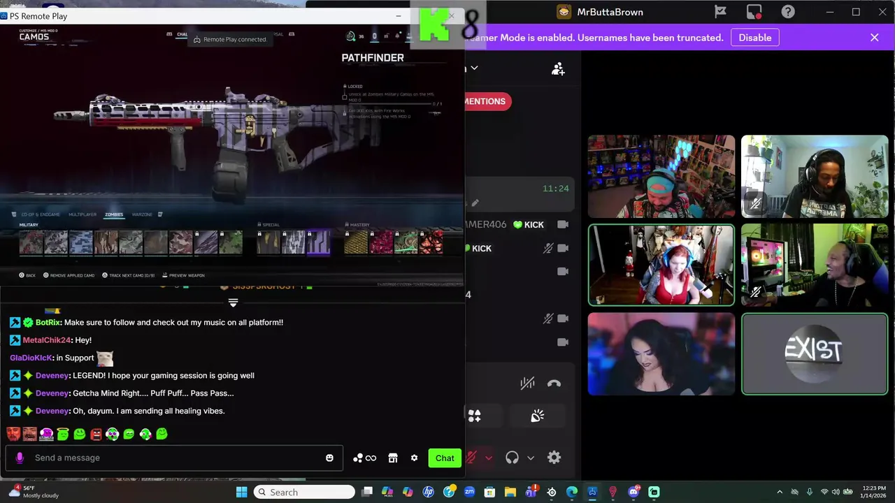
Task: Select the highlighted purple Pathfinder camo
Action: coord(318,242)
